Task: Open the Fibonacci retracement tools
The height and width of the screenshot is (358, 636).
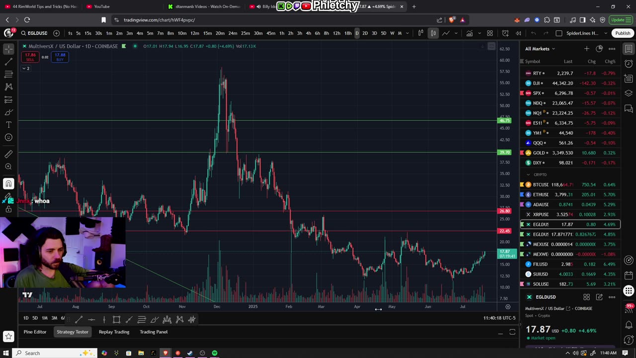Action: pyautogui.click(x=8, y=74)
